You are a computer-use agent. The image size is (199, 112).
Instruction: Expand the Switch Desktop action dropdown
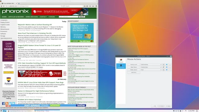pos(151,64)
